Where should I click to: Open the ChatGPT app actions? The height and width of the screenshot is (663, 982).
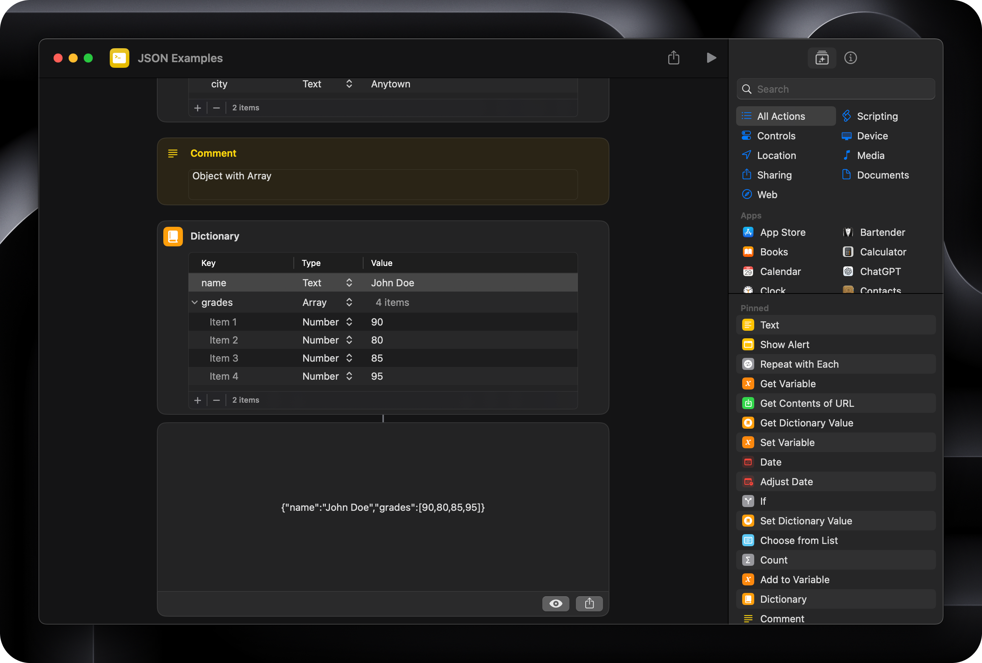[880, 271]
